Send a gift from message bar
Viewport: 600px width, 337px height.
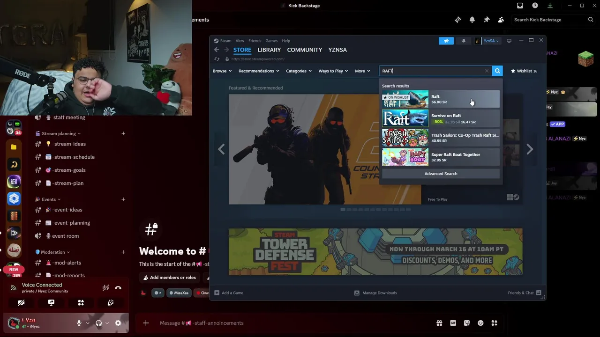[439, 323]
